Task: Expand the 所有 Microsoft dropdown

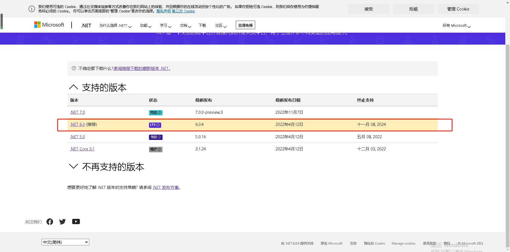Action: point(456,25)
